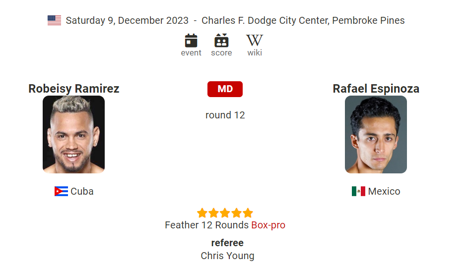Open the event calendar icon

click(x=191, y=41)
